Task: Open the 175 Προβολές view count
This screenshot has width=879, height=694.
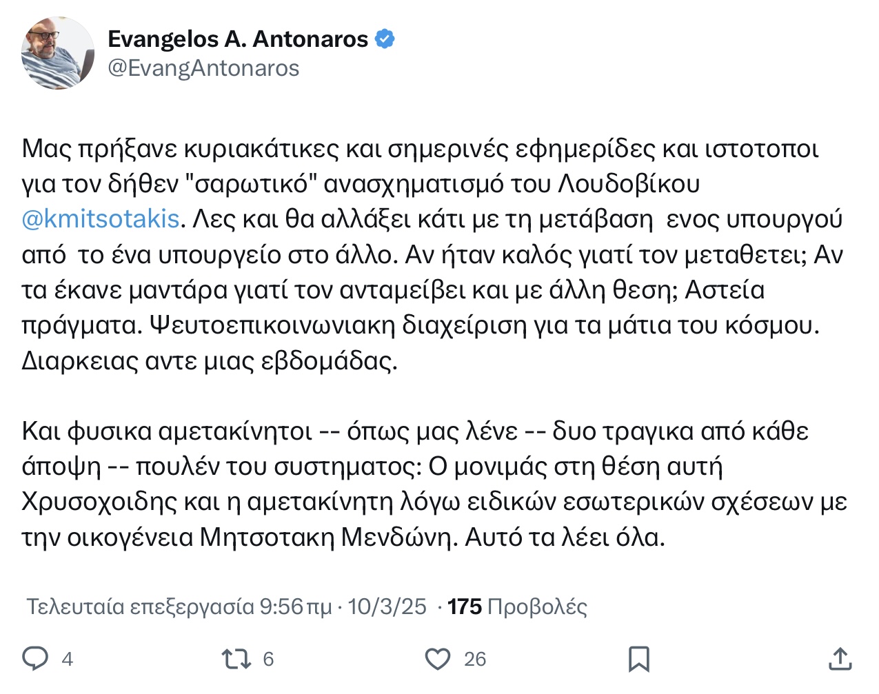Action: 517,606
